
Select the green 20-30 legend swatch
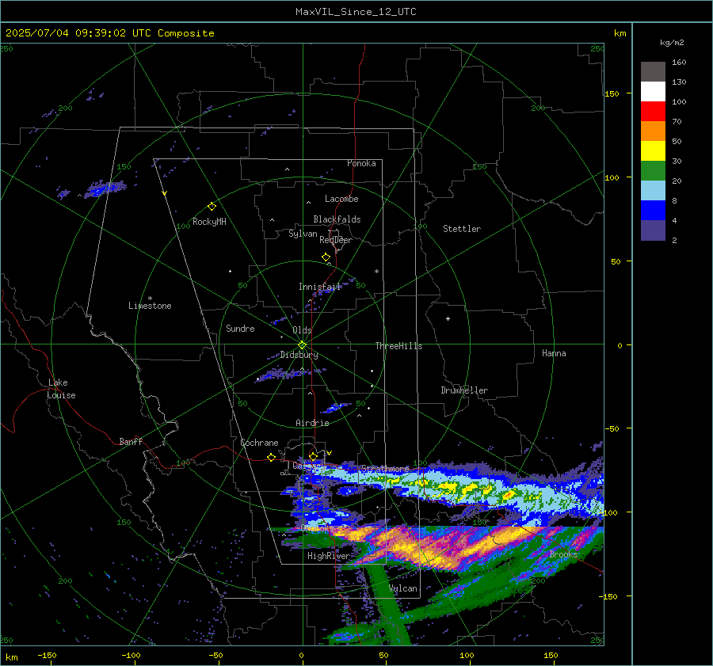(x=653, y=170)
